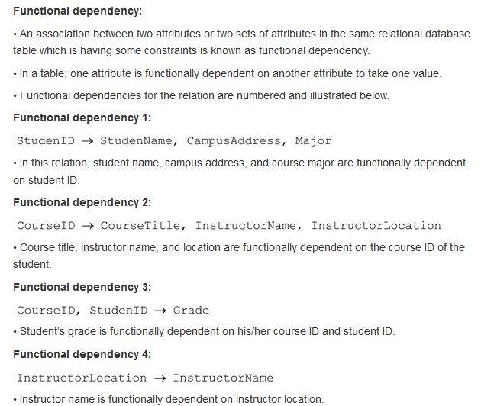481x406 pixels.
Task: Select the 'Functional dependency 2:' heading
Action: (82, 203)
